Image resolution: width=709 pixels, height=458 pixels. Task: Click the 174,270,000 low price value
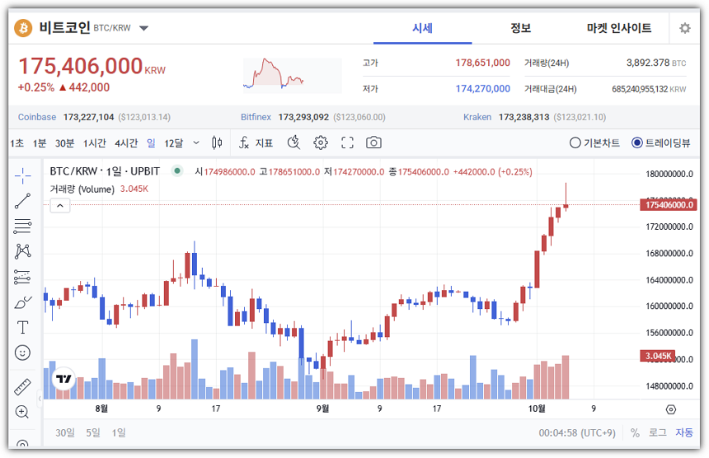click(482, 88)
